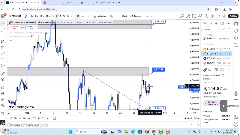Hide the Ichimoku indicator via eye icon
Screen dimensions: 240x135
[x=32, y=37]
